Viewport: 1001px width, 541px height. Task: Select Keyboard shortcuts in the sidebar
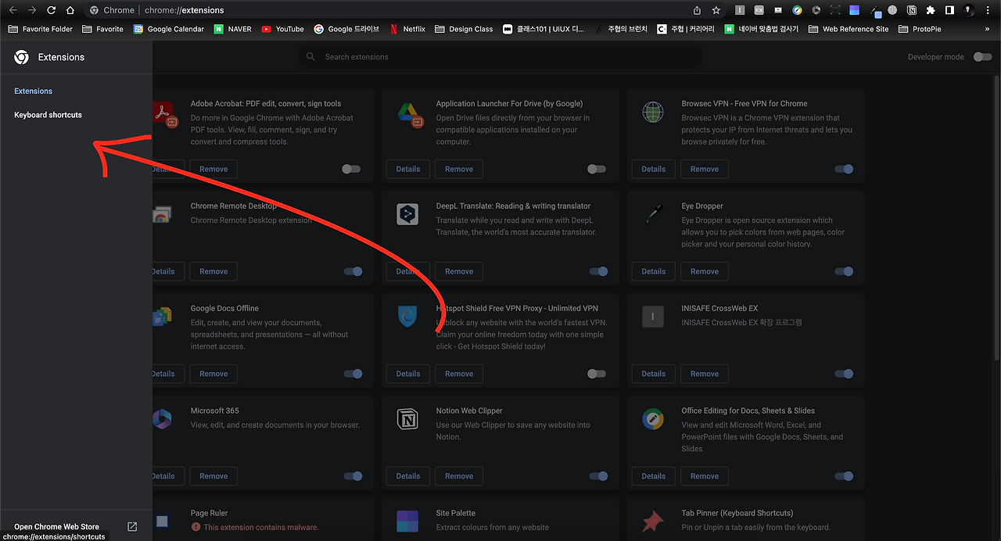[48, 115]
